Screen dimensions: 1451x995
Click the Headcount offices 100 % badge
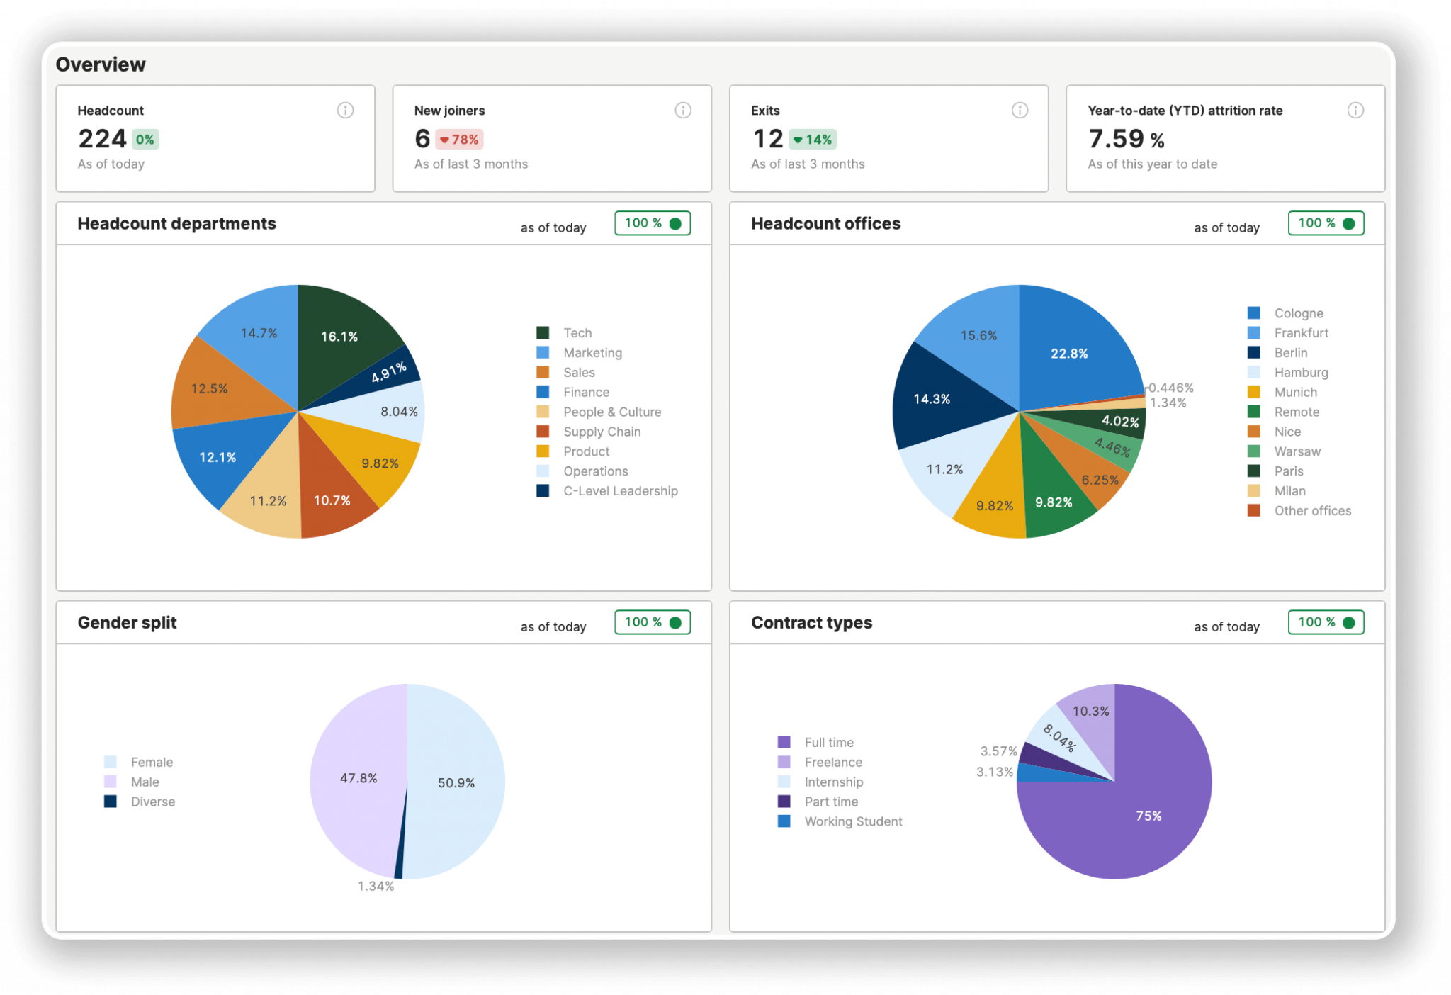(1326, 223)
